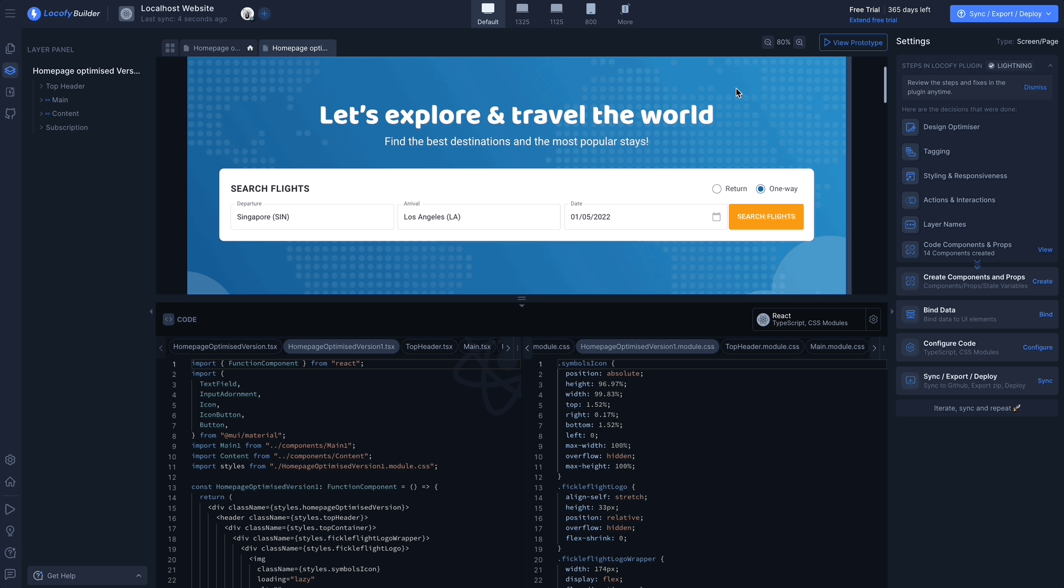The image size is (1064, 588).
Task: Open HomepageOptimisedVersion.tsx file tab
Action: click(x=225, y=347)
